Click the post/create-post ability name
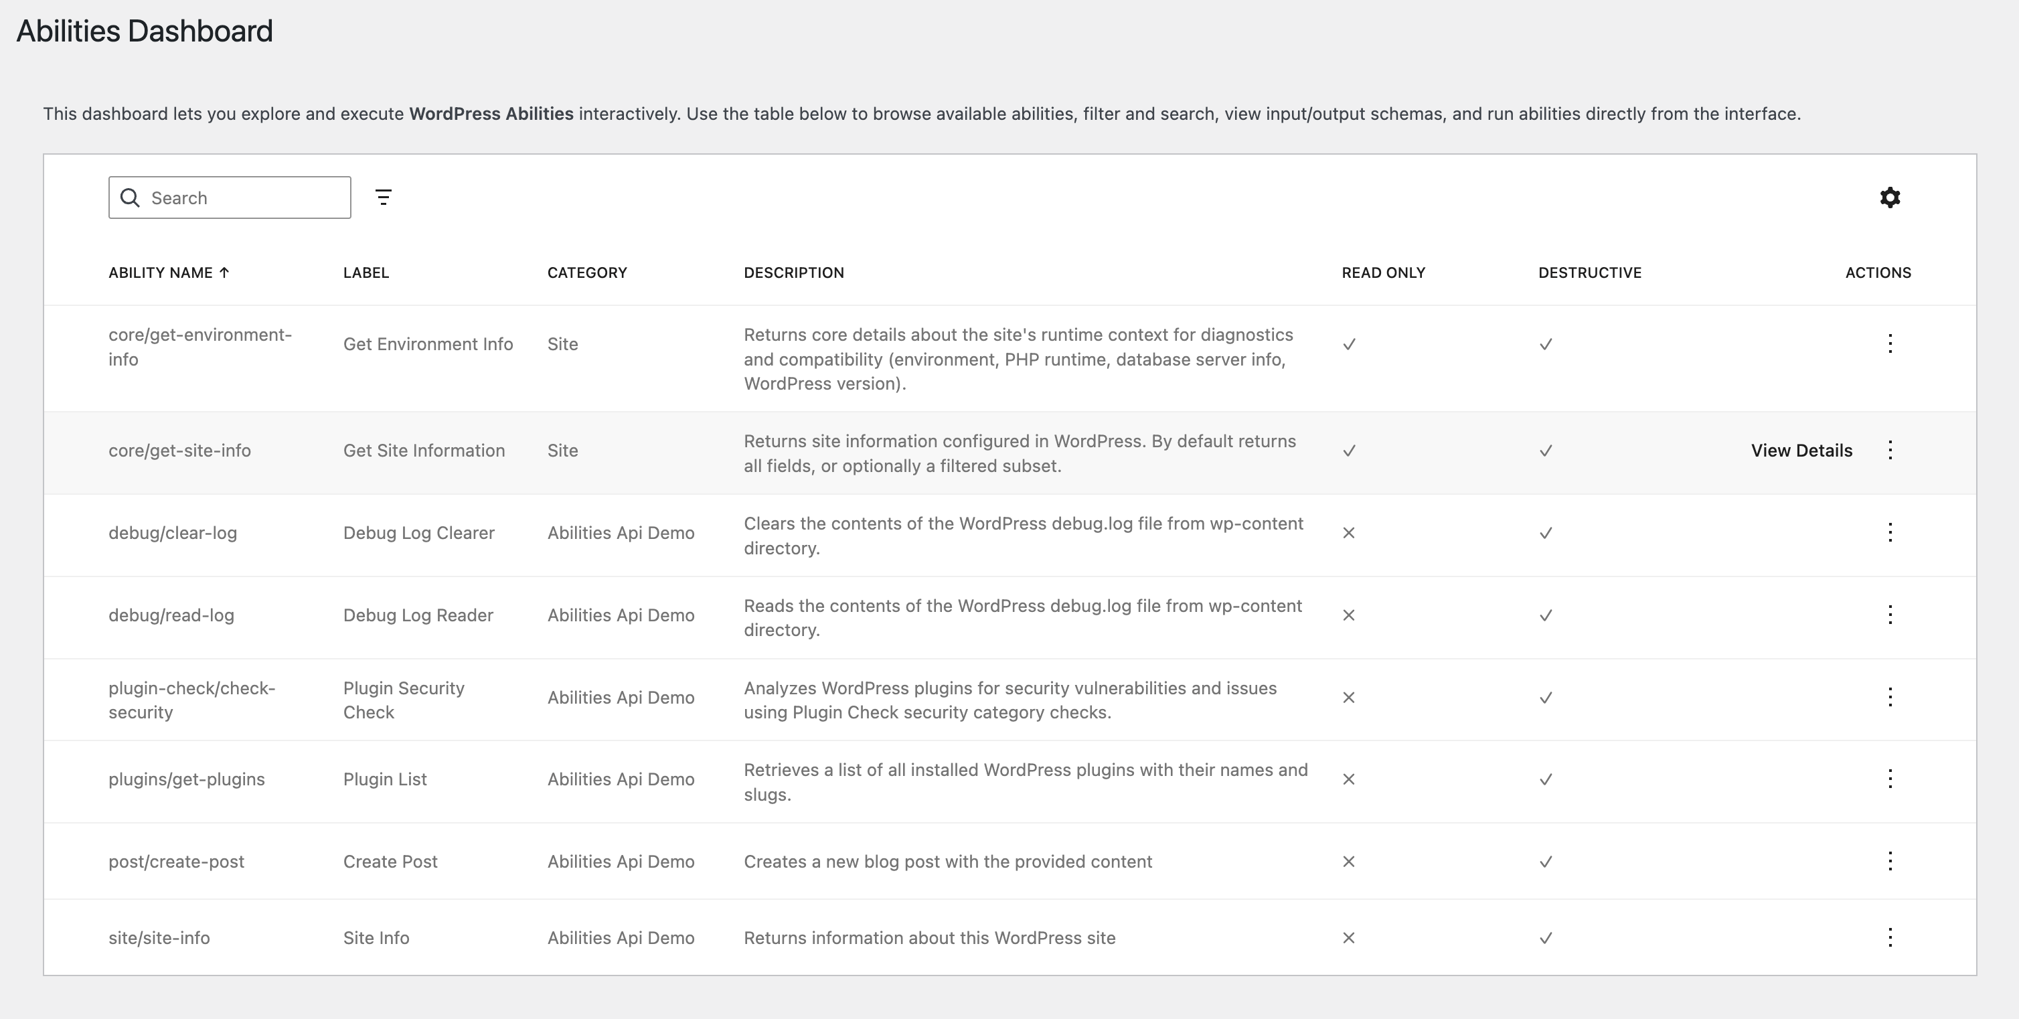The image size is (2019, 1019). click(x=176, y=862)
